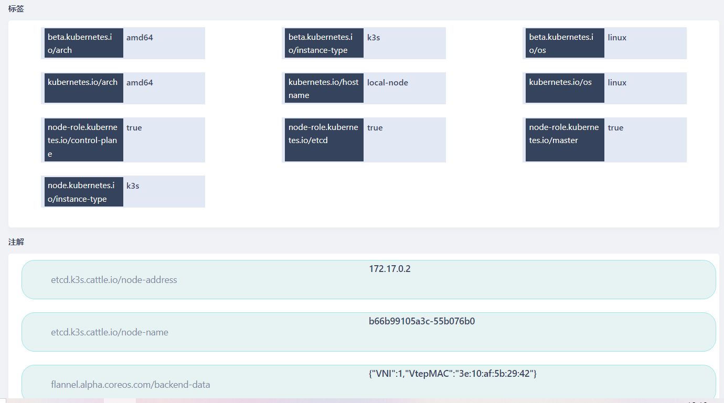Viewport: 724px width, 403px height.
Task: Click the node.kubernetes.io/instance-type label key
Action: tap(83, 192)
